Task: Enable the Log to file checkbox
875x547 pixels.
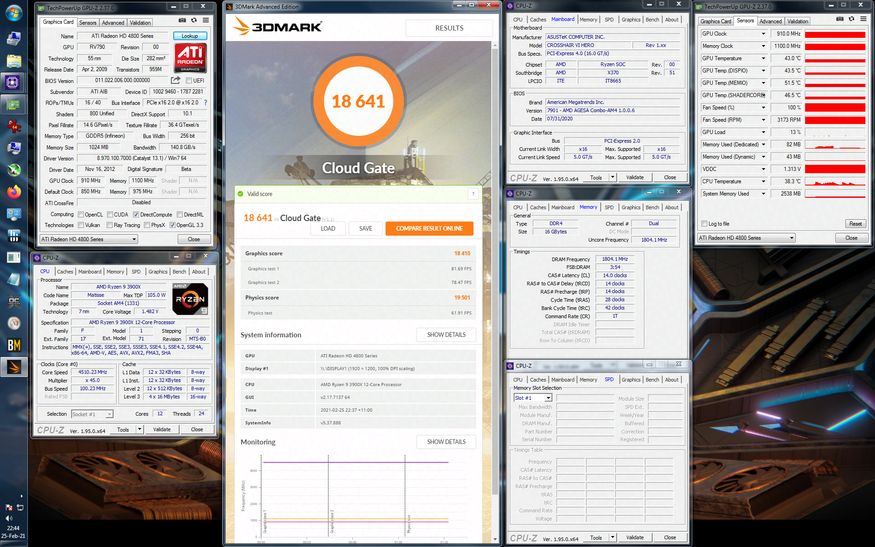Action: click(704, 224)
